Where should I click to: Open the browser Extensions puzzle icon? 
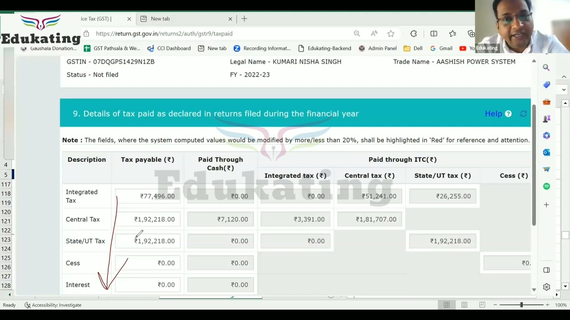[413, 33]
